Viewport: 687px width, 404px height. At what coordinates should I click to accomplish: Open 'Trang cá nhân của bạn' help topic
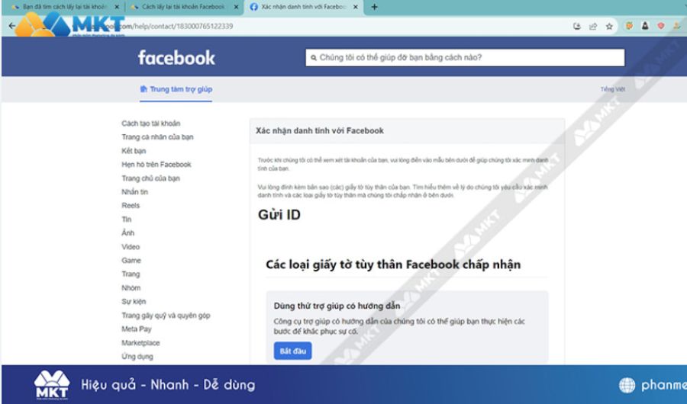[x=157, y=137]
